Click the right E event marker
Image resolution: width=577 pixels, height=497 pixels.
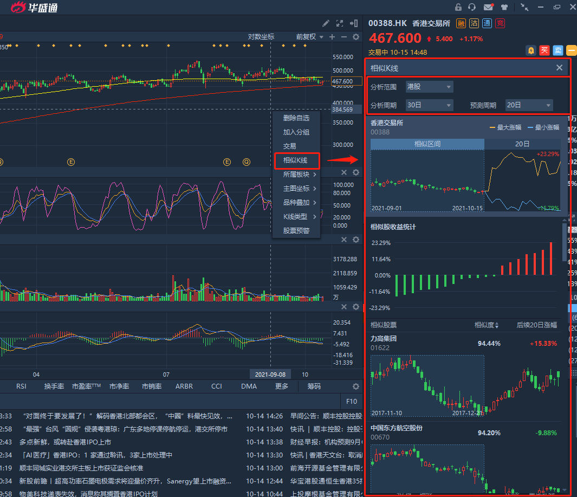227,162
